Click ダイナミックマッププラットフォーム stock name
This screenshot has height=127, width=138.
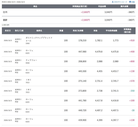tap(39, 39)
